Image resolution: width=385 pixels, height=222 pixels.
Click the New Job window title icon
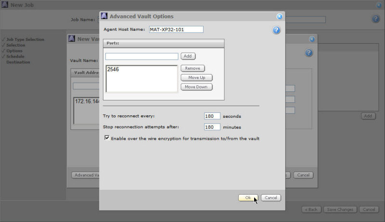tap(4, 5)
